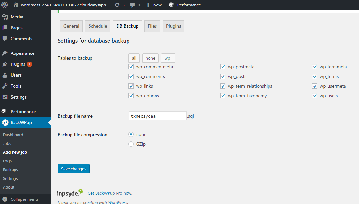Click the Collapse menu label
Image resolution: width=359 pixels, height=204 pixels.
[x=24, y=199]
